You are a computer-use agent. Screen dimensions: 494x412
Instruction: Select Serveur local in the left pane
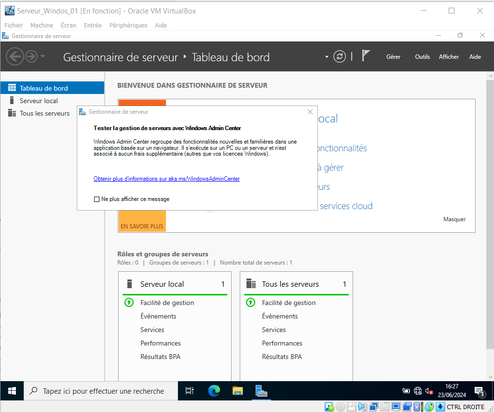pyautogui.click(x=39, y=101)
